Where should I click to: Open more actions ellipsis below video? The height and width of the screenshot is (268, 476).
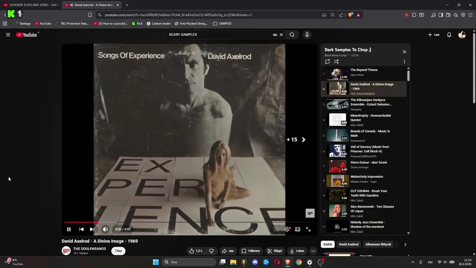(313, 251)
